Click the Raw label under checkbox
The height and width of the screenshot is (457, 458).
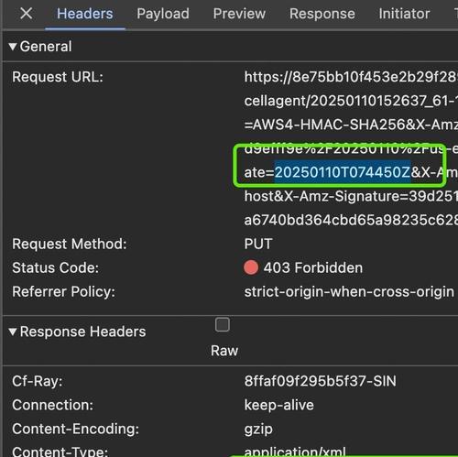(x=224, y=351)
